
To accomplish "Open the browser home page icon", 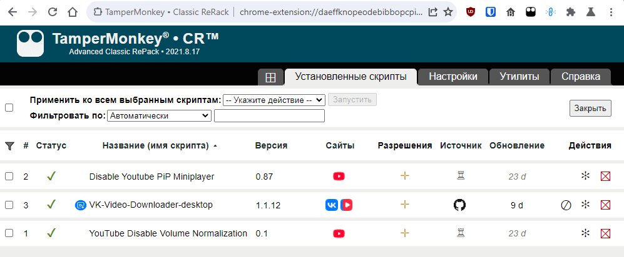I will 73,12.
